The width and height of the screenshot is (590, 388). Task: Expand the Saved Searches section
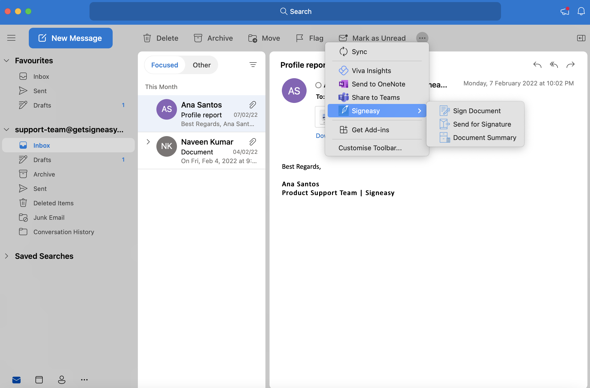(x=7, y=256)
